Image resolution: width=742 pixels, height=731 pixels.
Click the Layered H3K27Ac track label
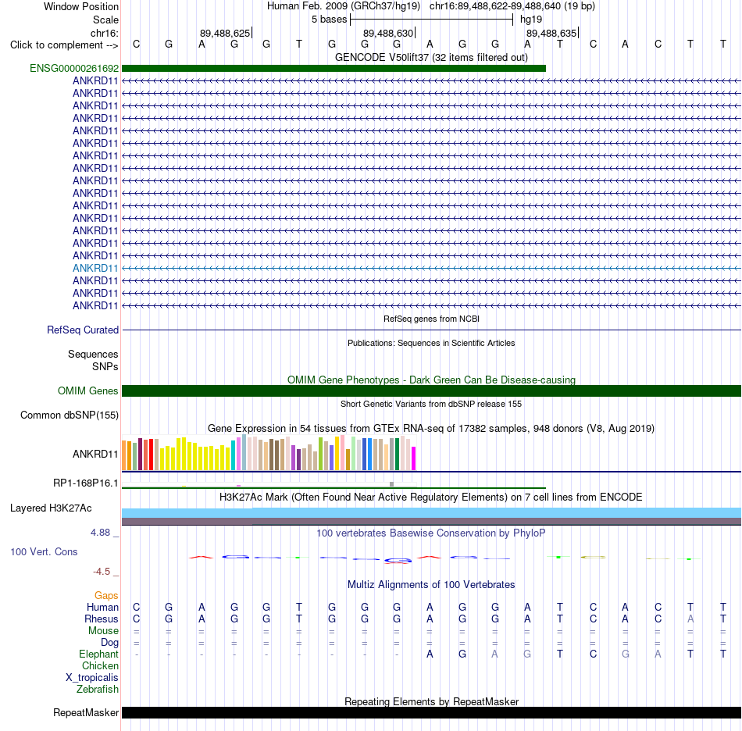point(51,508)
